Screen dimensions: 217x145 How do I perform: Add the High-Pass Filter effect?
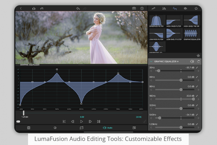[x=174, y=21]
